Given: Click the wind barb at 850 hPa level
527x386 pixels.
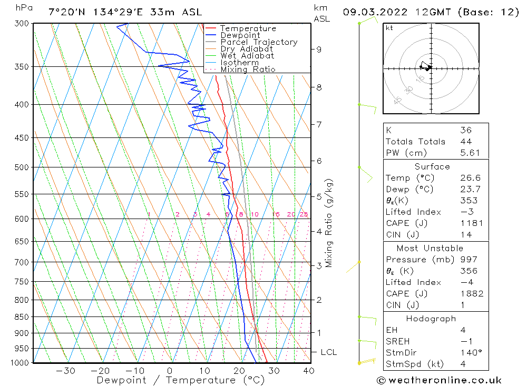Looking at the screenshot, I should pyautogui.click(x=367, y=321).
